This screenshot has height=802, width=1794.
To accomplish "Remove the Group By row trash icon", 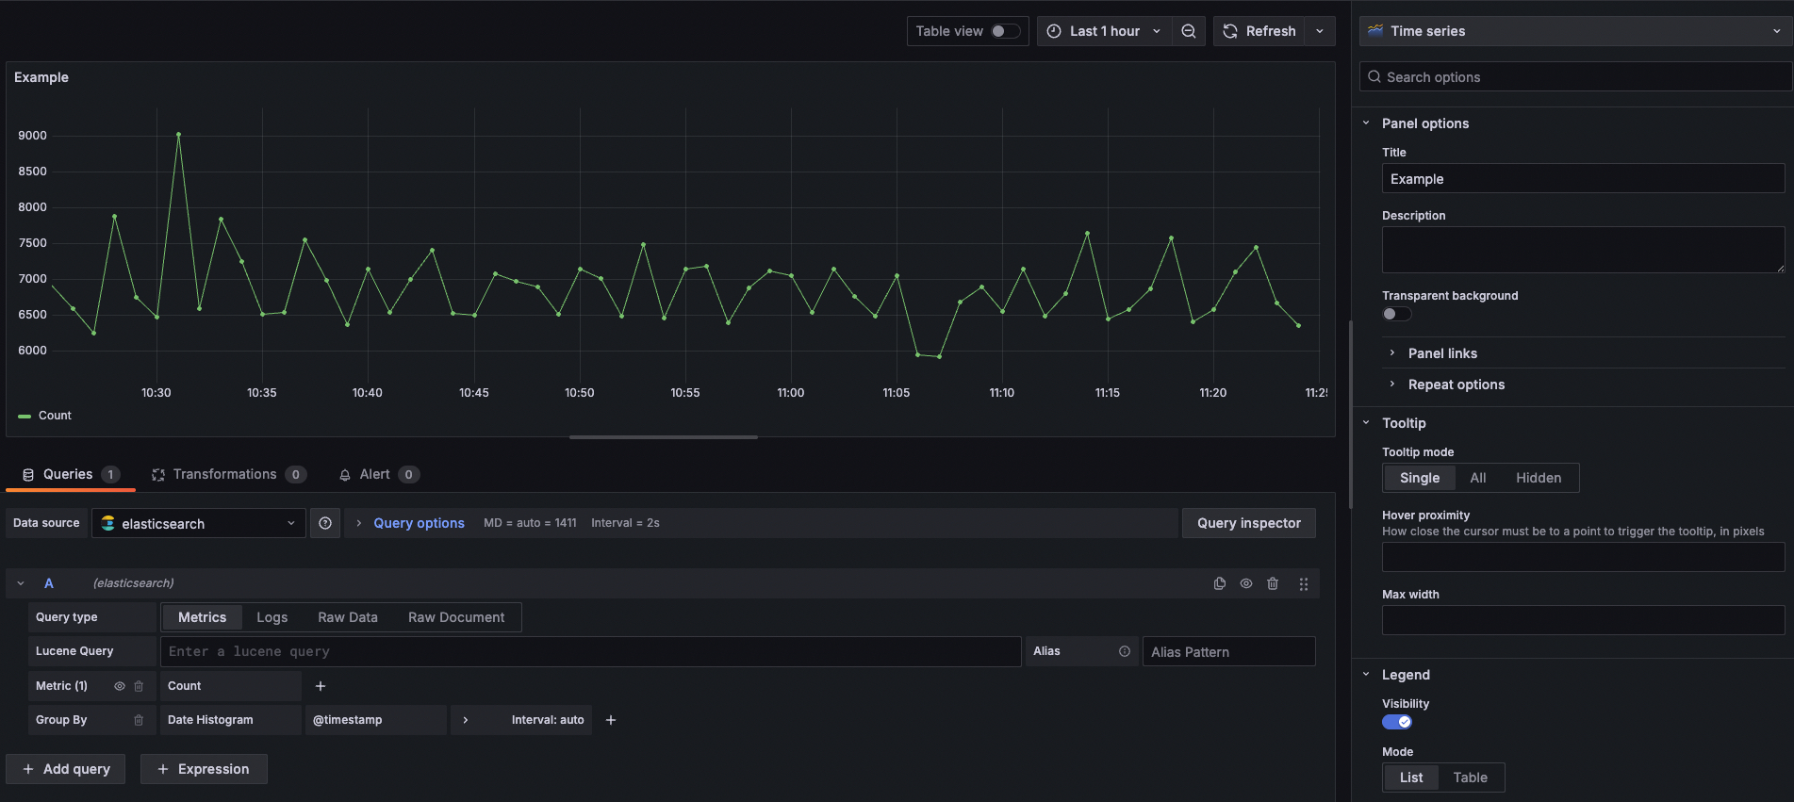I will tap(139, 720).
